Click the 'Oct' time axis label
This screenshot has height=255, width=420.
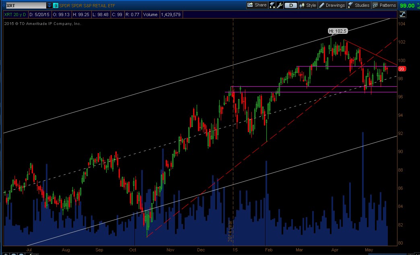[x=133, y=250]
